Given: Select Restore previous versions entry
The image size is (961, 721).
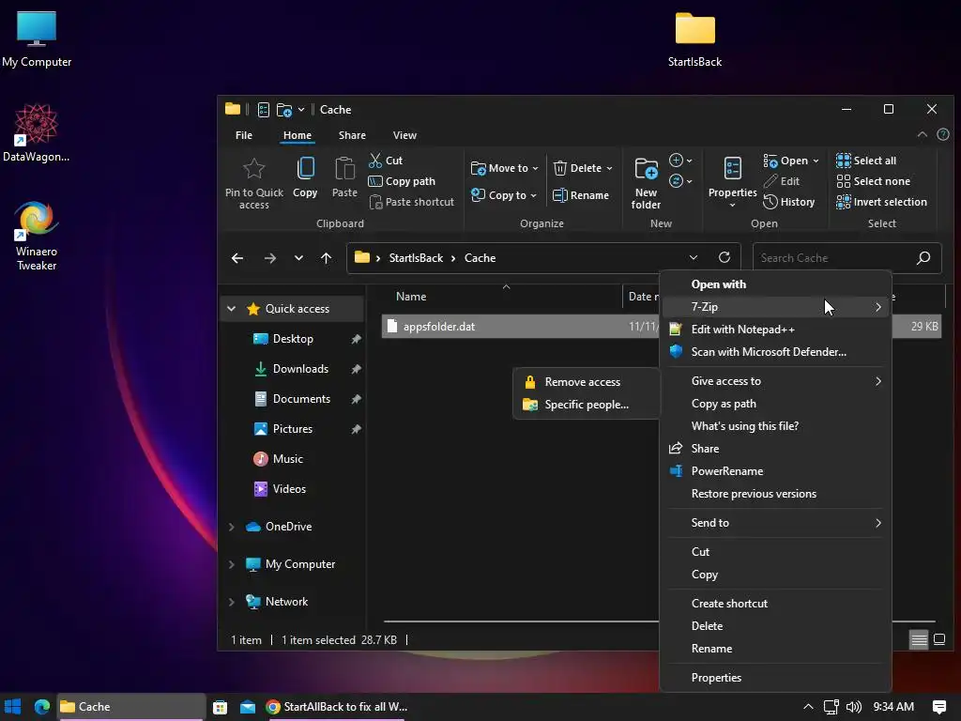Looking at the screenshot, I should pyautogui.click(x=775, y=494).
